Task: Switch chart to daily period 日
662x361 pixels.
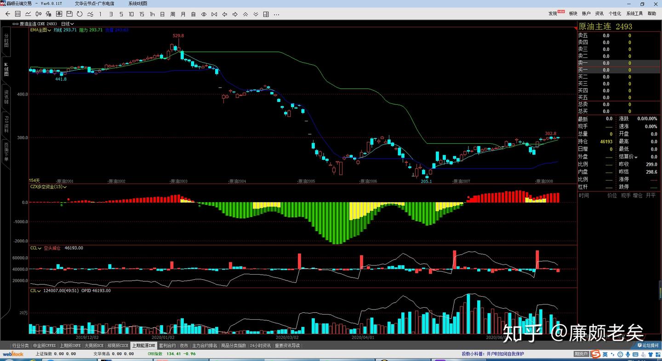Action: tap(162, 14)
